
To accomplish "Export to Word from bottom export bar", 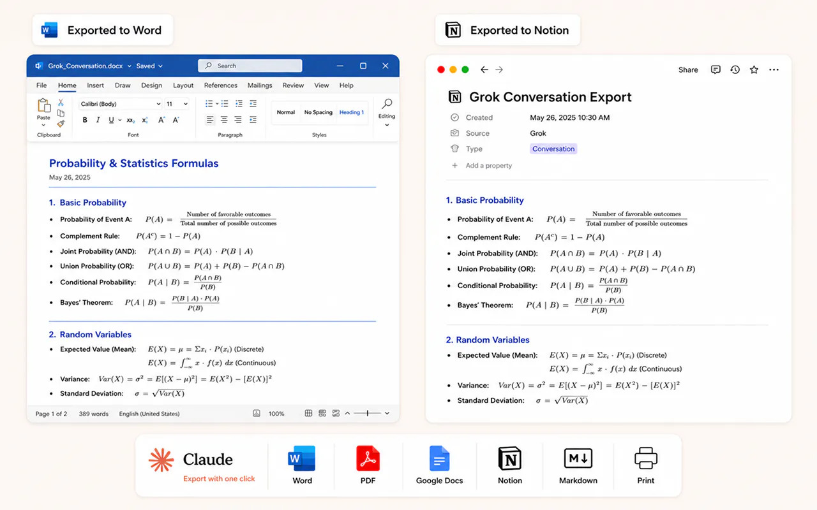I will 302,465.
